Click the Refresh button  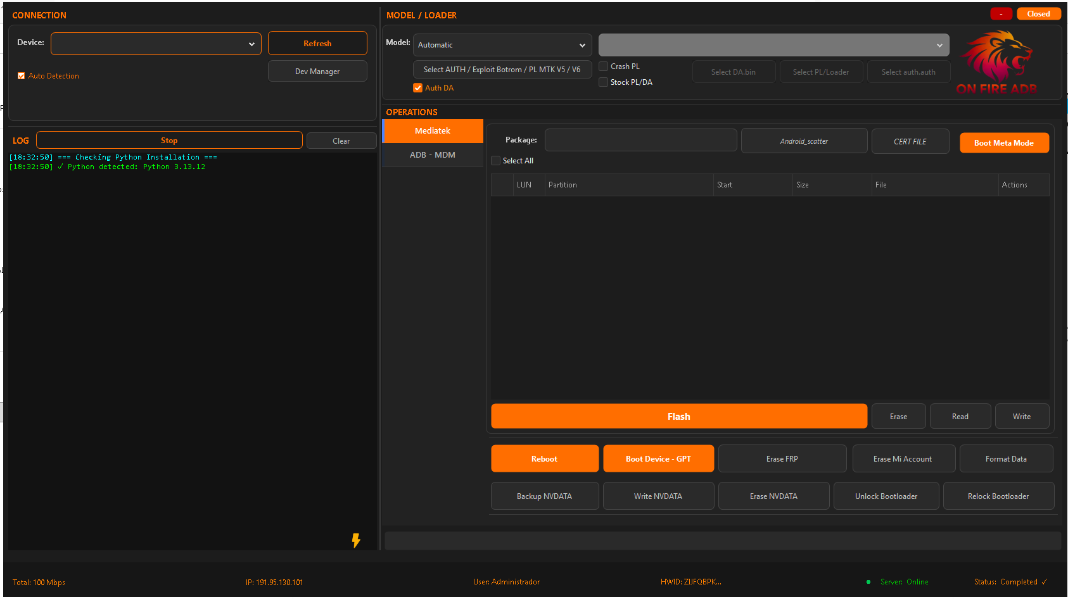point(317,44)
